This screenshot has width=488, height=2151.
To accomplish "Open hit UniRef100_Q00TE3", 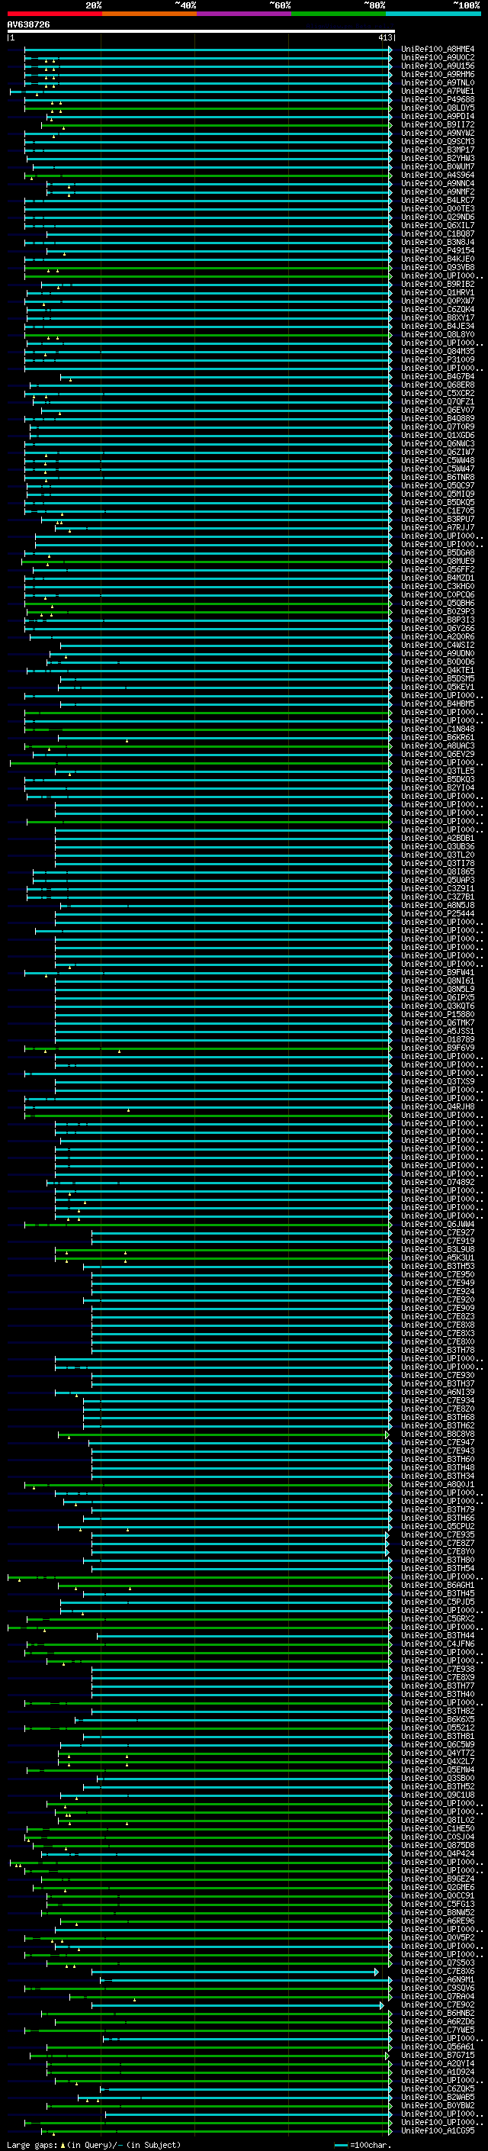I will tap(437, 209).
